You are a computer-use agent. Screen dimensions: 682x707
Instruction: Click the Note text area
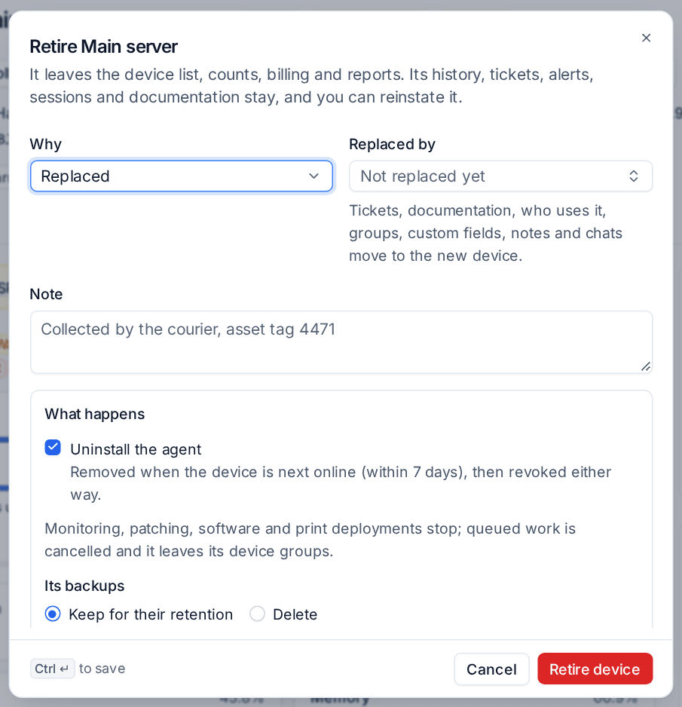tap(341, 341)
